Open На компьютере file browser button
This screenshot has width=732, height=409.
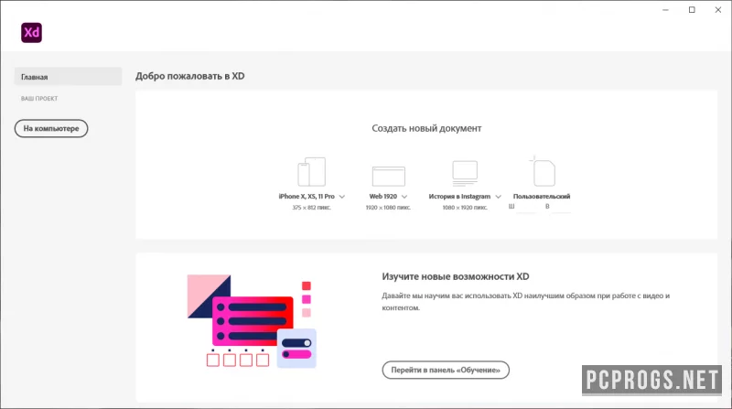(x=51, y=128)
